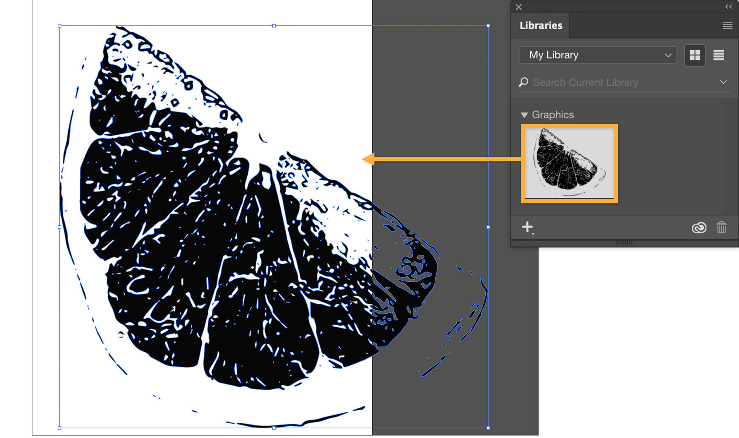Click the trash icon to delete library item
The image size is (739, 438).
[x=722, y=227]
